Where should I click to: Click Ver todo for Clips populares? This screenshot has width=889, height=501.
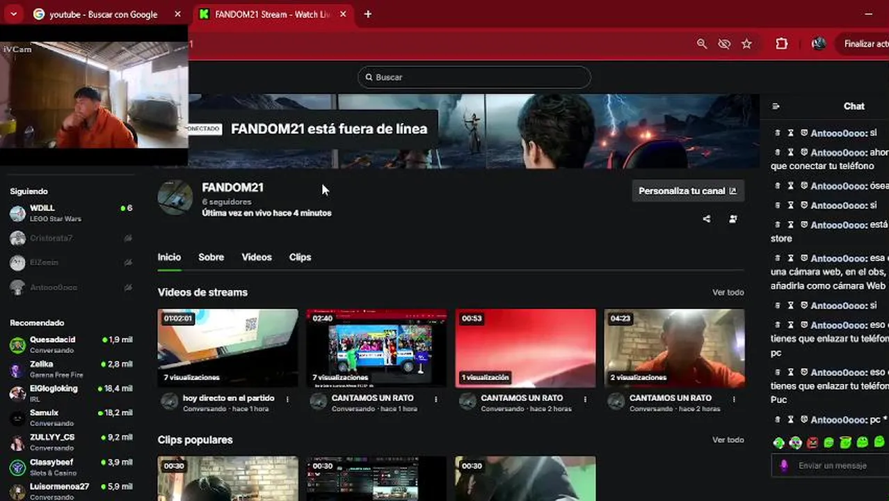click(728, 440)
